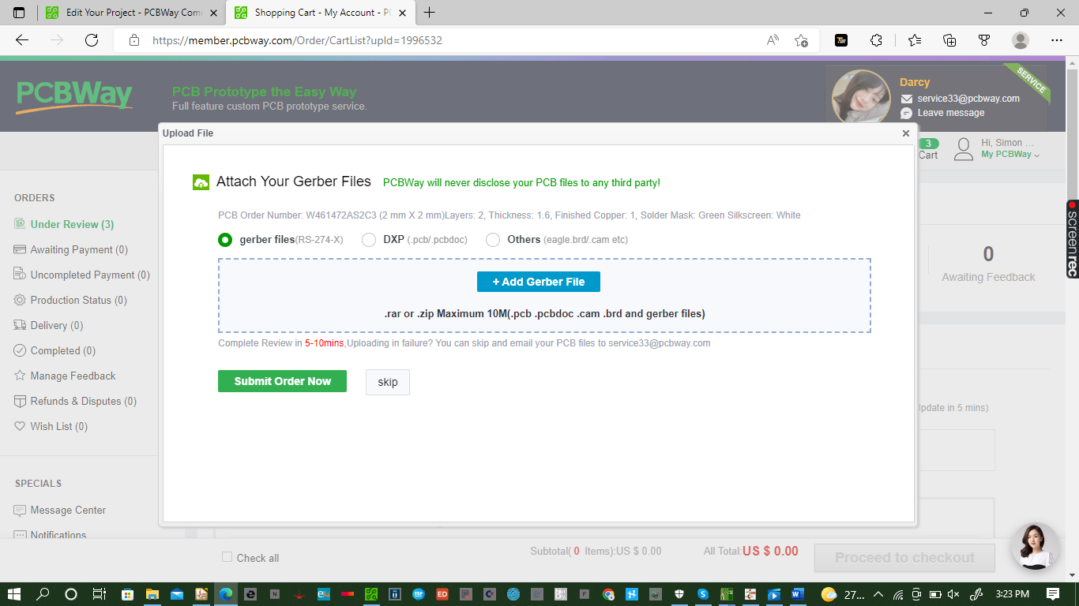Click Submit Order Now button

282,381
